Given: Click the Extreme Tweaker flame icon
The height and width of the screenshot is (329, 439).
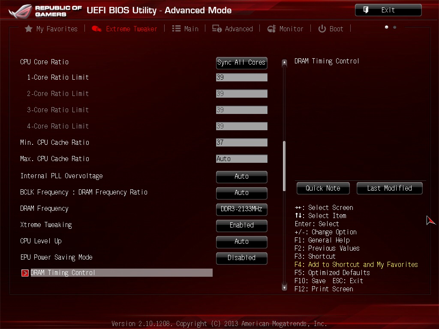Looking at the screenshot, I should pos(96,29).
